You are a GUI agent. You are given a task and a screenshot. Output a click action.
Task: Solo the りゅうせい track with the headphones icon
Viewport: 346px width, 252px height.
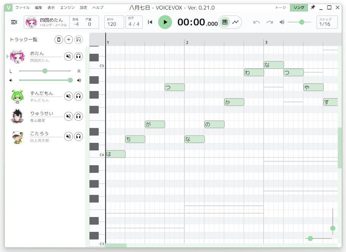click(x=78, y=116)
